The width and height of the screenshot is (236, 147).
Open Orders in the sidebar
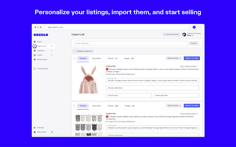click(x=40, y=55)
